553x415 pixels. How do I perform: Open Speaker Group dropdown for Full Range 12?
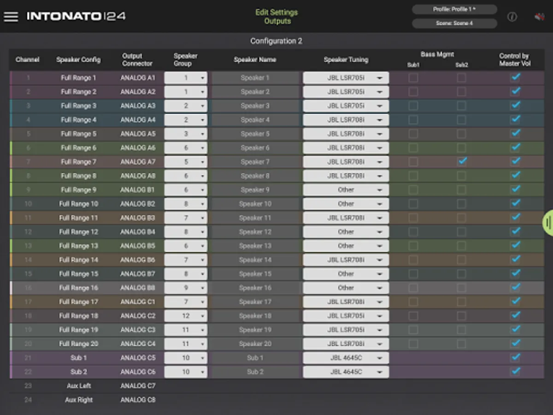coord(186,232)
